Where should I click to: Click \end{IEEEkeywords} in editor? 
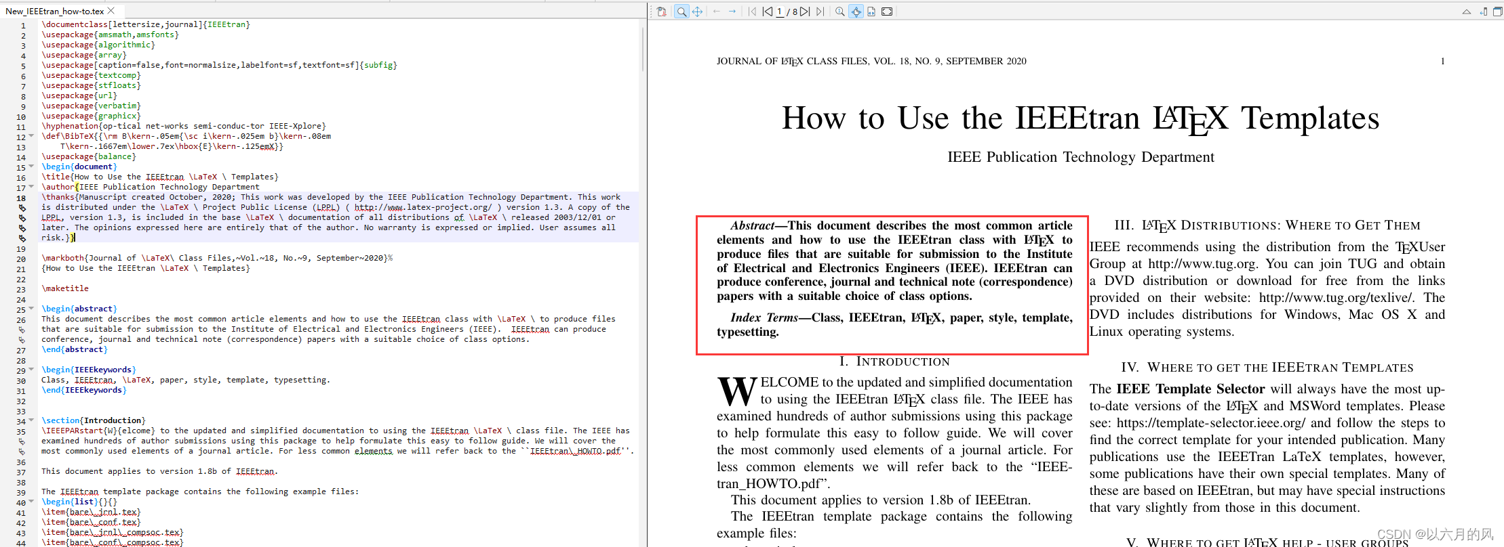[x=84, y=390]
